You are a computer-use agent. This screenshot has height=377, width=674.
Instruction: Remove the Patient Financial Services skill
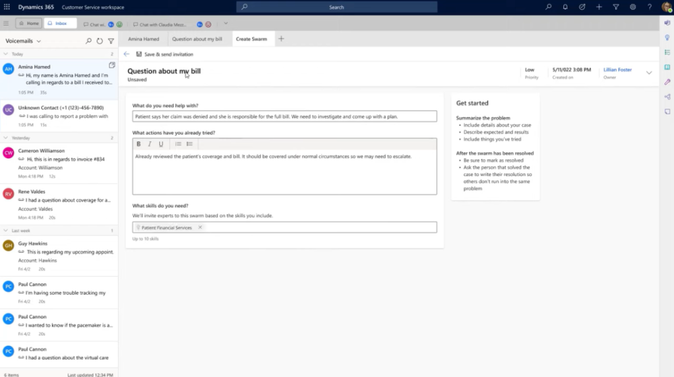tap(200, 227)
